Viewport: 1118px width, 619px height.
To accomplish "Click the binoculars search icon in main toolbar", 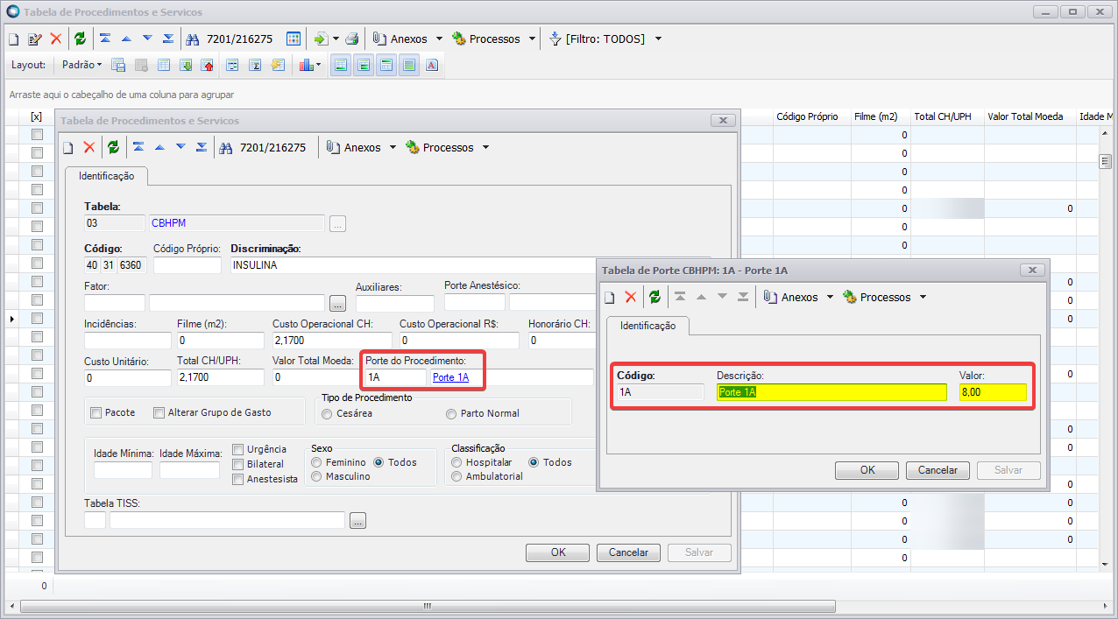I will (193, 39).
